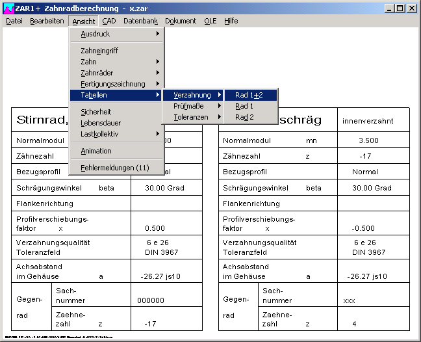Select Rad 1 table option
421x342 pixels.
[x=244, y=106]
